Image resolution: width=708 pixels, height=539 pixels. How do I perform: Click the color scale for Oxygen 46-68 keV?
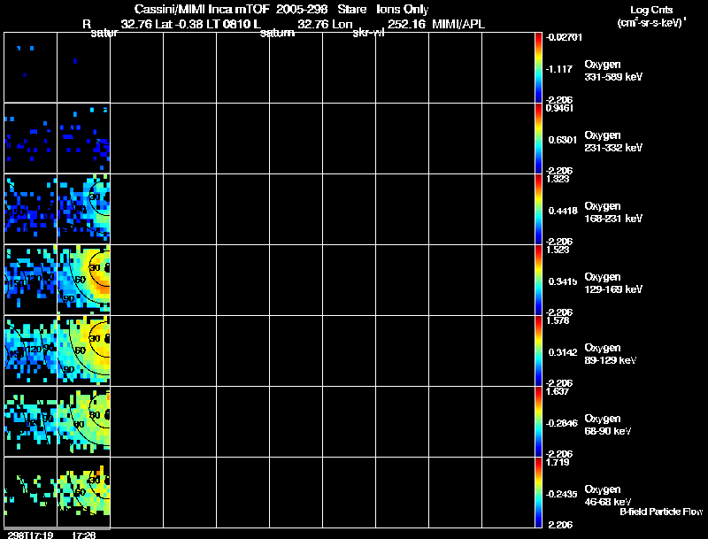coord(538,492)
